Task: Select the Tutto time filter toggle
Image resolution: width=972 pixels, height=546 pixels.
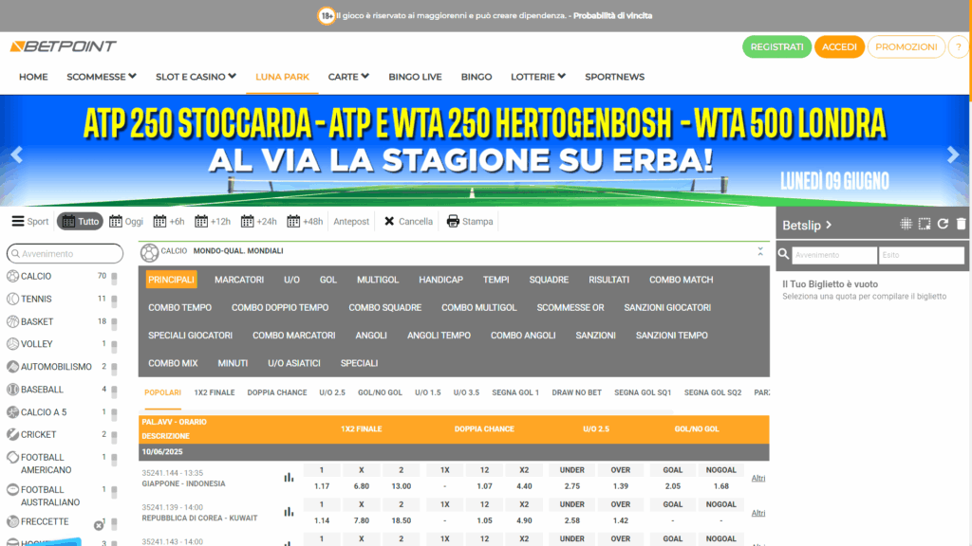Action: click(79, 221)
